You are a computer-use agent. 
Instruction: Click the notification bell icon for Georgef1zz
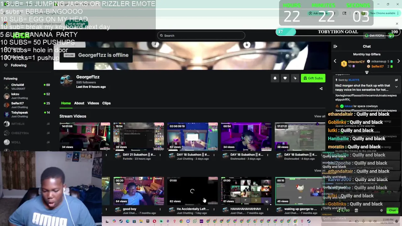[x=275, y=78]
